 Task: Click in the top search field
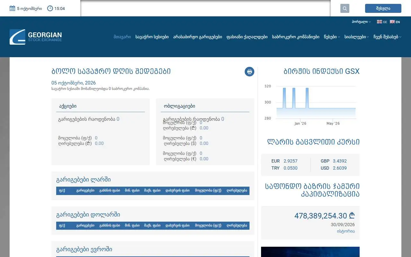point(205,8)
